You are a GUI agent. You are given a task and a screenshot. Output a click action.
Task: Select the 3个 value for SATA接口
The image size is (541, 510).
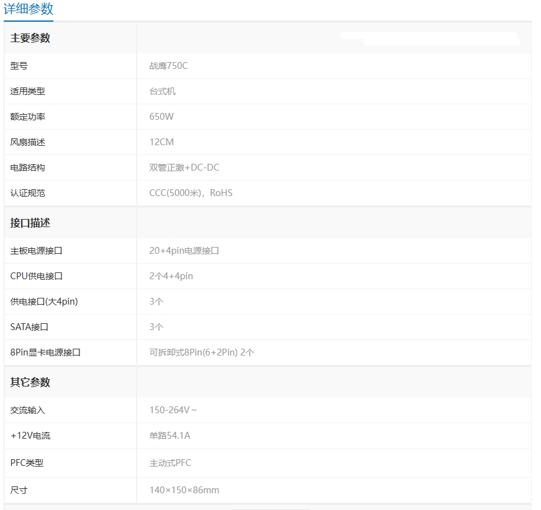157,327
